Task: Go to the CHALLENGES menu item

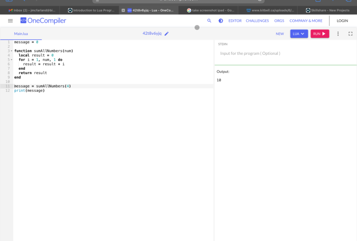Action: click(257, 21)
